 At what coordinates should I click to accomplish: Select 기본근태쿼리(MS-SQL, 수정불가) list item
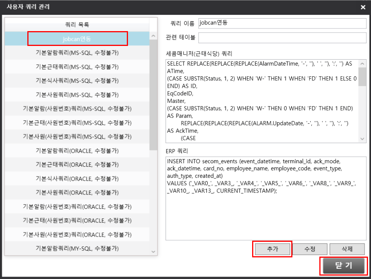point(77,67)
